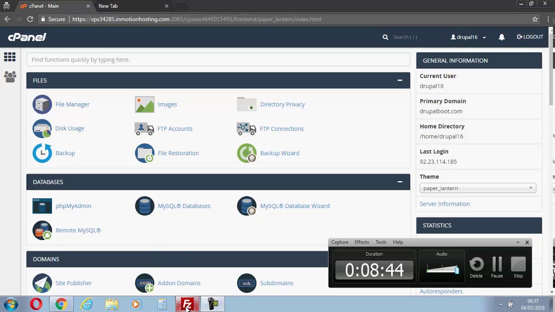Delete the current recording

[476, 267]
